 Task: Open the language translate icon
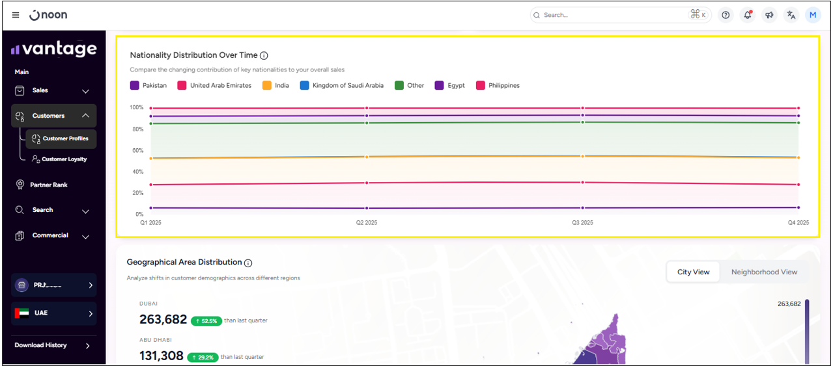pos(791,15)
